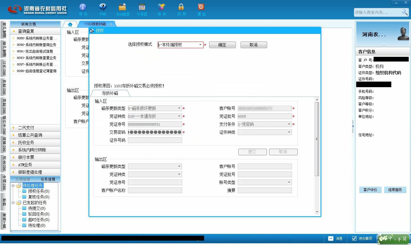Open the output 磁条更新类型 dropdown
The width and height of the screenshot is (411, 245).
(179, 166)
